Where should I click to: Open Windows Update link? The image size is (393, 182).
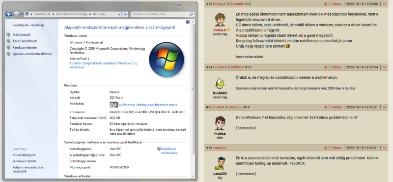pyautogui.click(x=25, y=161)
